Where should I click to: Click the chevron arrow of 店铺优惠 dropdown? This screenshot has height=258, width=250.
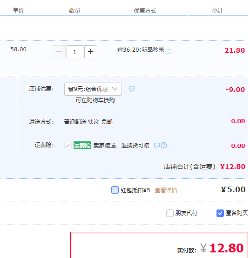(x=115, y=89)
